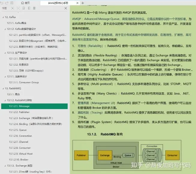Click the Exchange box in diagram
196x174 pixels.
pyautogui.click(x=105, y=155)
